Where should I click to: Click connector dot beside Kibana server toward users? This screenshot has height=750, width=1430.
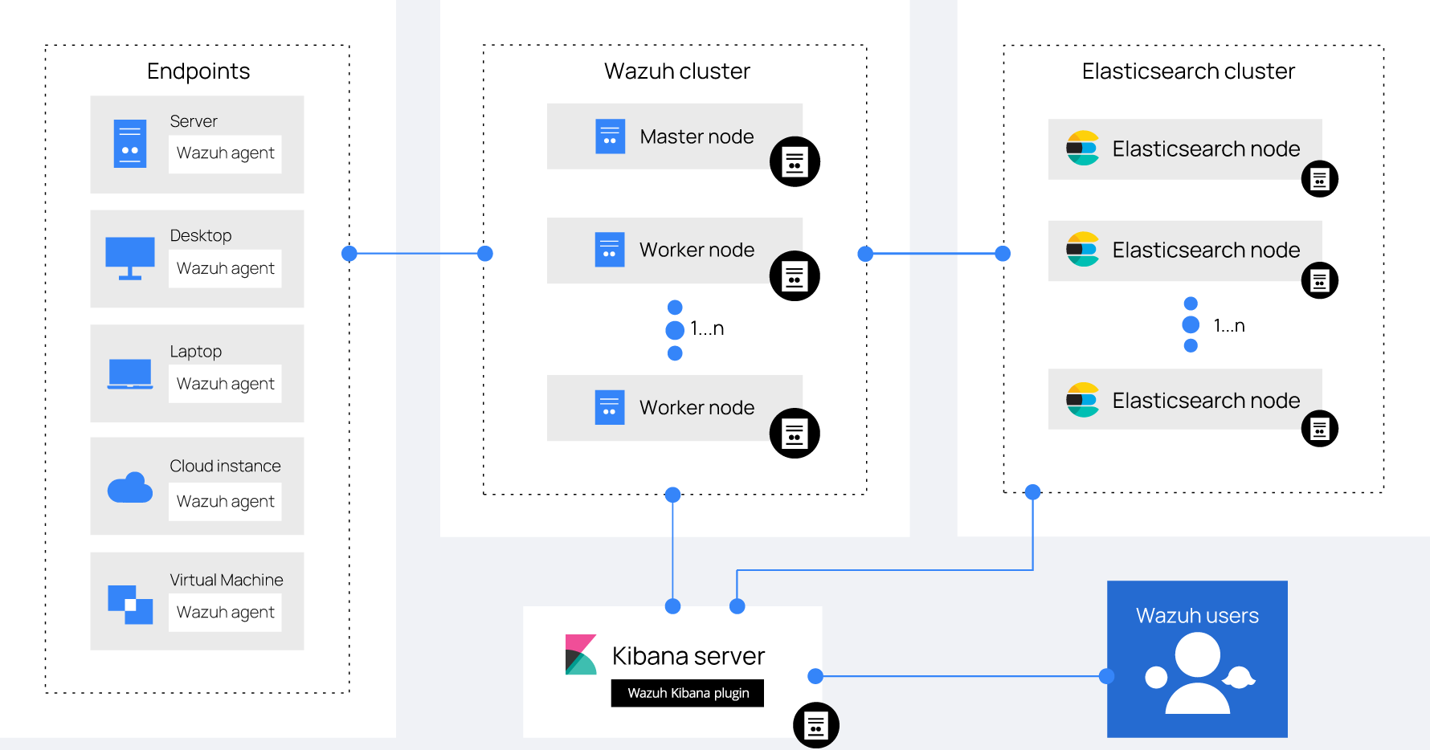(x=815, y=676)
